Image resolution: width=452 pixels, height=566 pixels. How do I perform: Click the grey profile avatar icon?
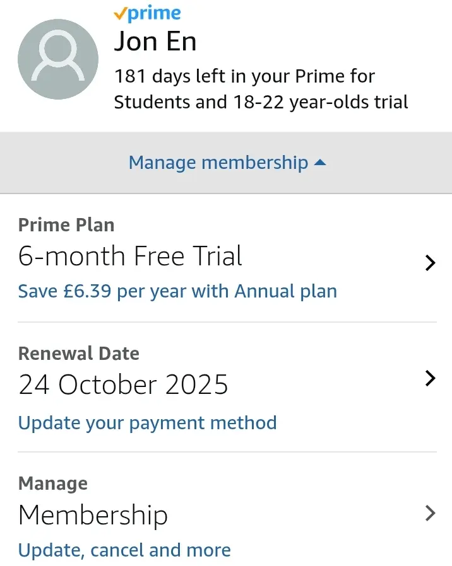click(x=58, y=59)
